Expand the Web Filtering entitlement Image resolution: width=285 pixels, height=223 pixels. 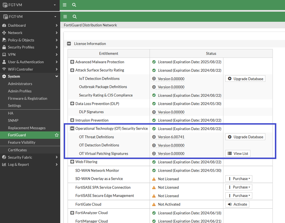(72, 162)
